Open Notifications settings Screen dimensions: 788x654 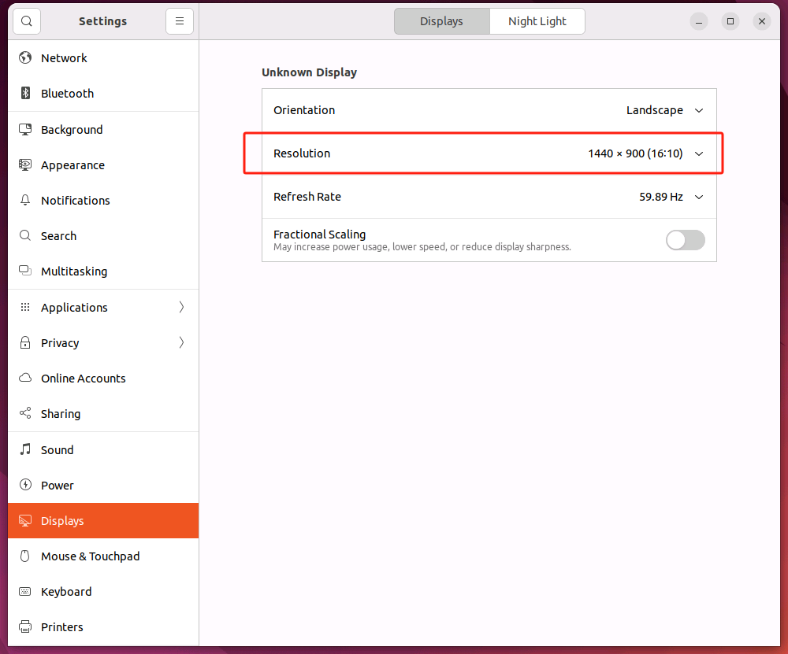[x=103, y=200]
